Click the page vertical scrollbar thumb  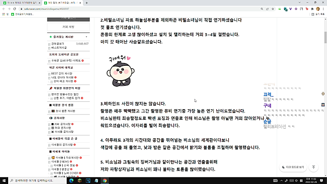tap(325, 38)
